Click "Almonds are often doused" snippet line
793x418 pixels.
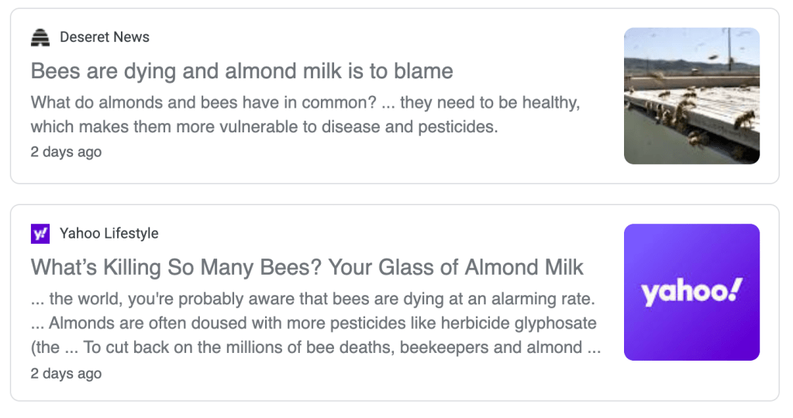313,323
